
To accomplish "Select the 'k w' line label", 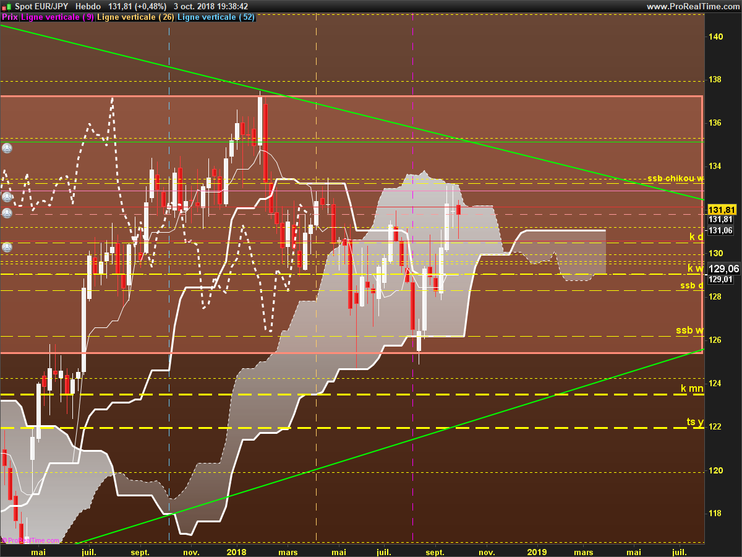I will (x=696, y=269).
